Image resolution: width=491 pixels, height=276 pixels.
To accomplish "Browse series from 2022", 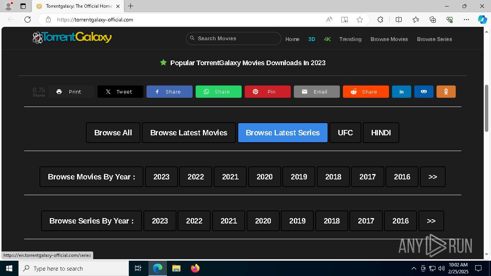I will (194, 221).
